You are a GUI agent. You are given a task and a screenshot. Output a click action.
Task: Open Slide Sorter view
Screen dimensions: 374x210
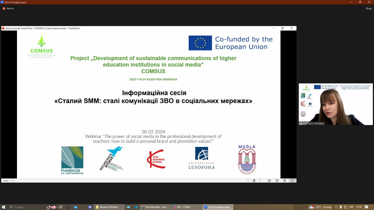pos(277,181)
